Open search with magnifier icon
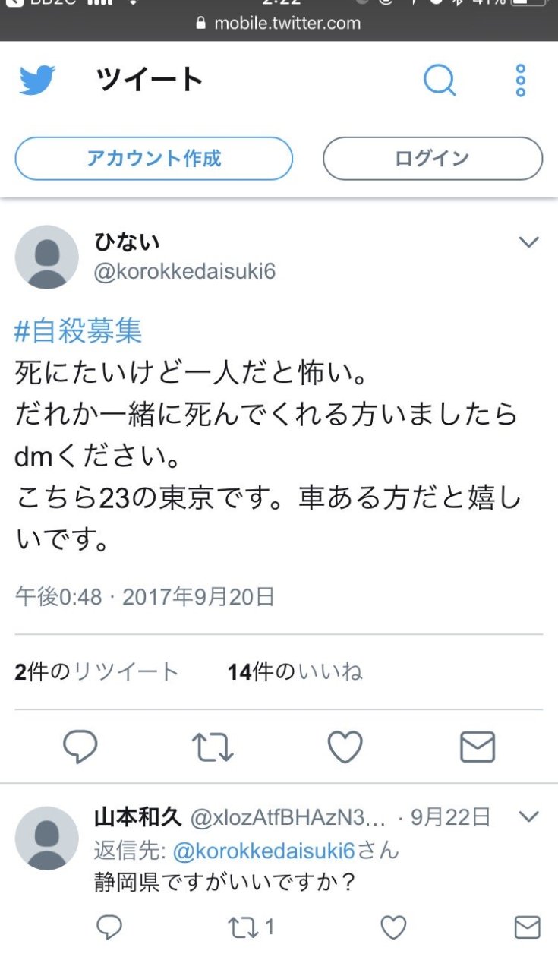The height and width of the screenshot is (957, 558). tap(440, 80)
